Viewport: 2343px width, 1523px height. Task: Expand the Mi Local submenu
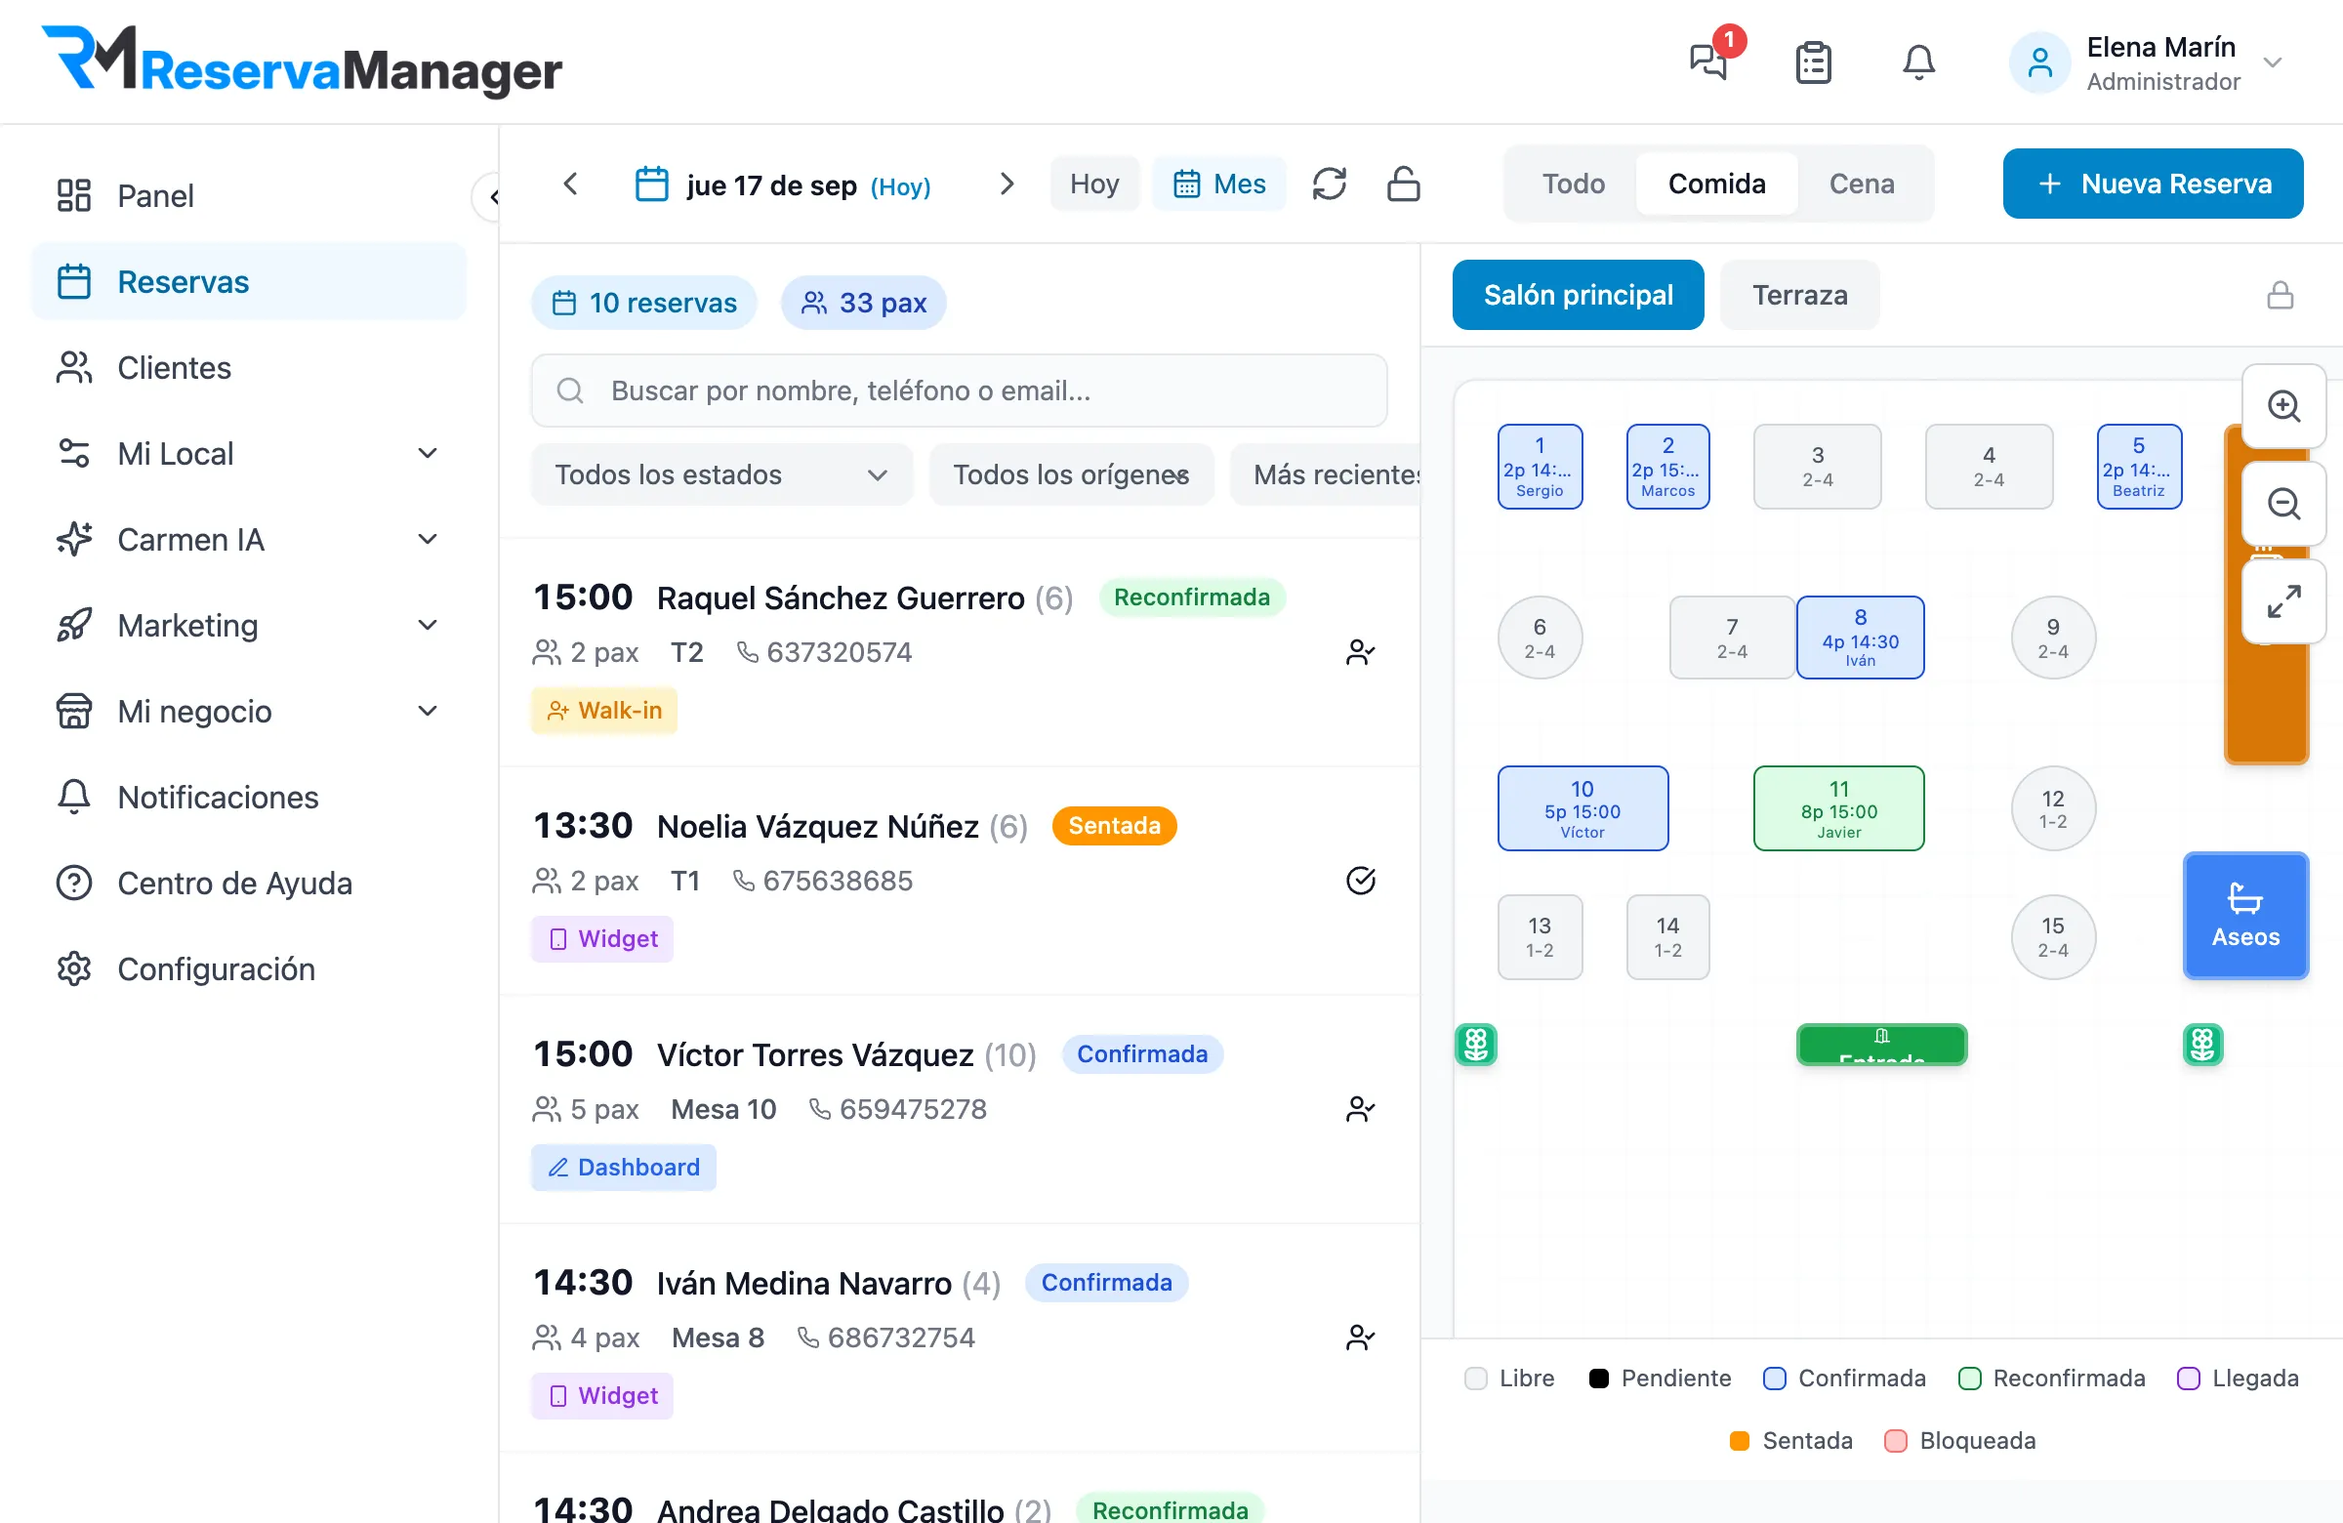428,454
